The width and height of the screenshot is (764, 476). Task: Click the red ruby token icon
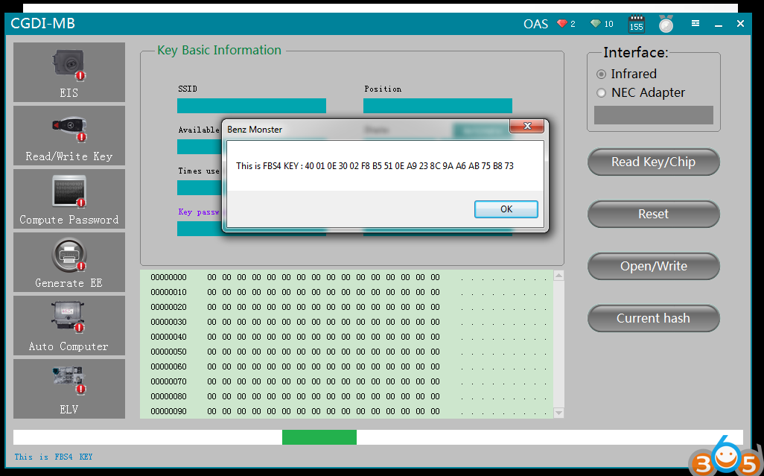(562, 24)
